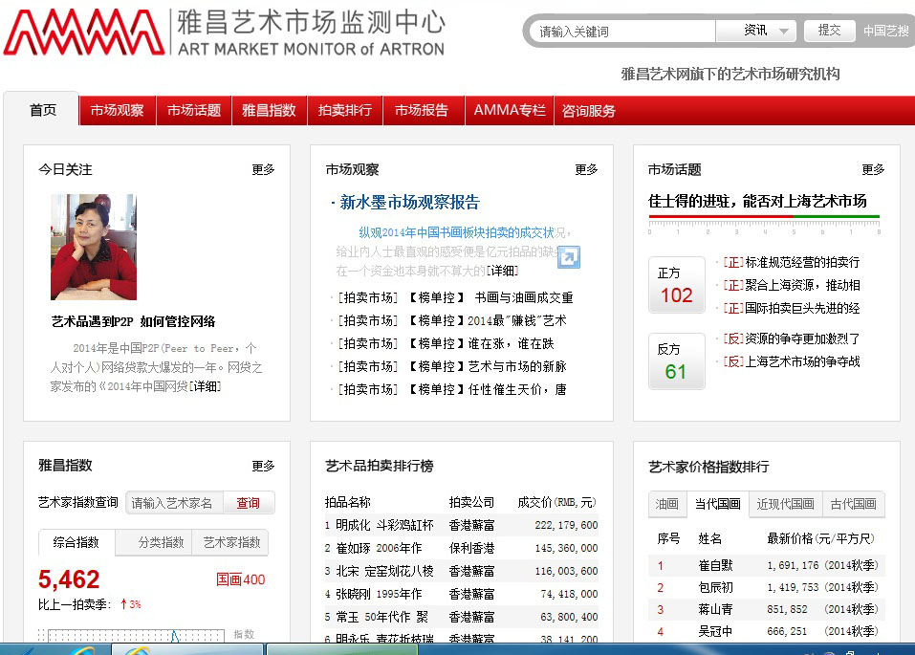
Task: Select the 古代国画 tab
Action: click(x=853, y=504)
